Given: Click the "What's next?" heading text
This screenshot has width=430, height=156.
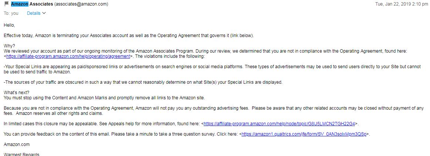Looking at the screenshot, I should point(17,93).
